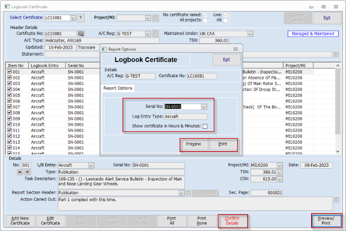Screen dimensions: 346x231
Task: Enable Show certificate in Hours & Minutes
Action: point(205,126)
